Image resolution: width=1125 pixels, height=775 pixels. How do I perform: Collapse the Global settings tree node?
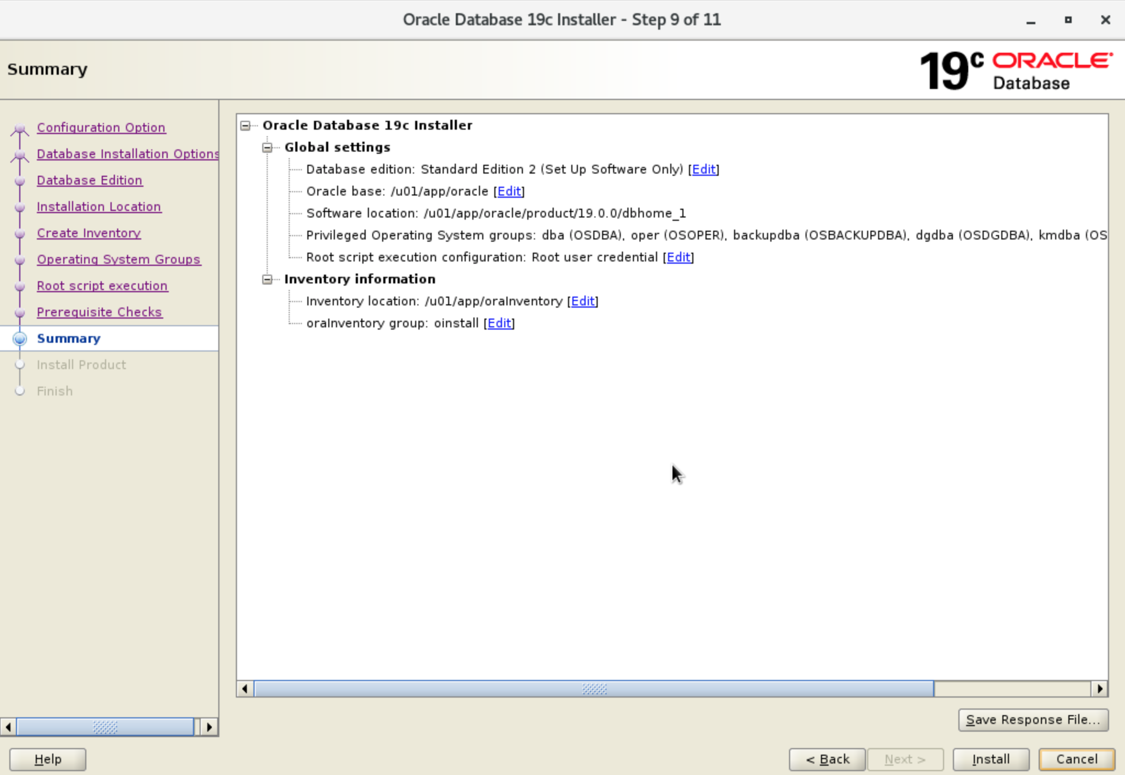point(267,148)
